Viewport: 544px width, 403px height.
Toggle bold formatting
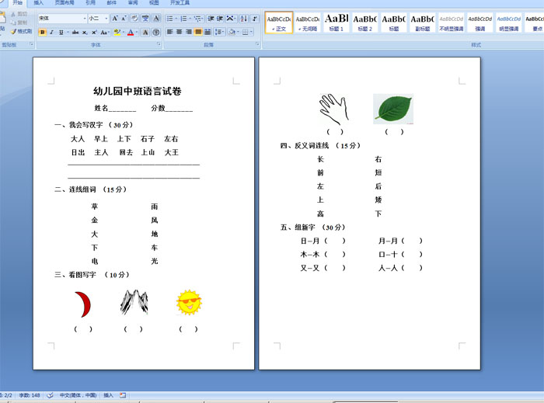(42, 33)
